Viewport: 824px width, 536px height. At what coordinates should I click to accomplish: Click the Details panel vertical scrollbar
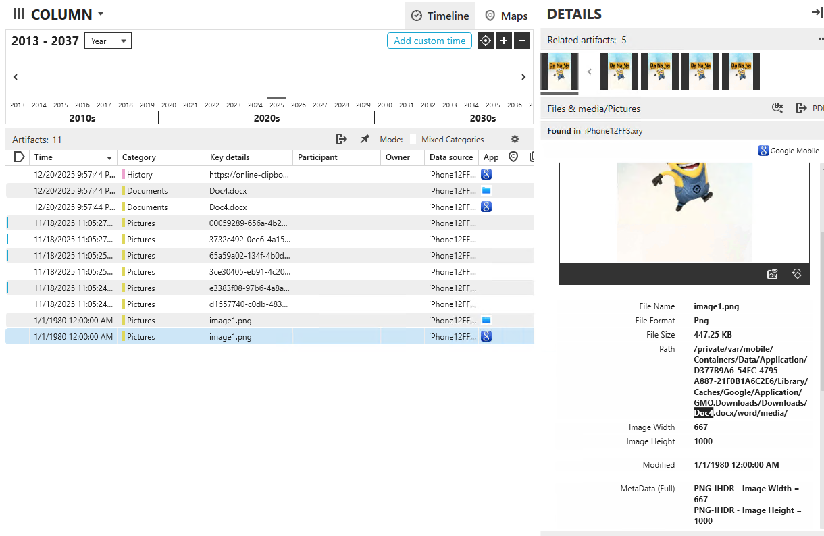821,311
